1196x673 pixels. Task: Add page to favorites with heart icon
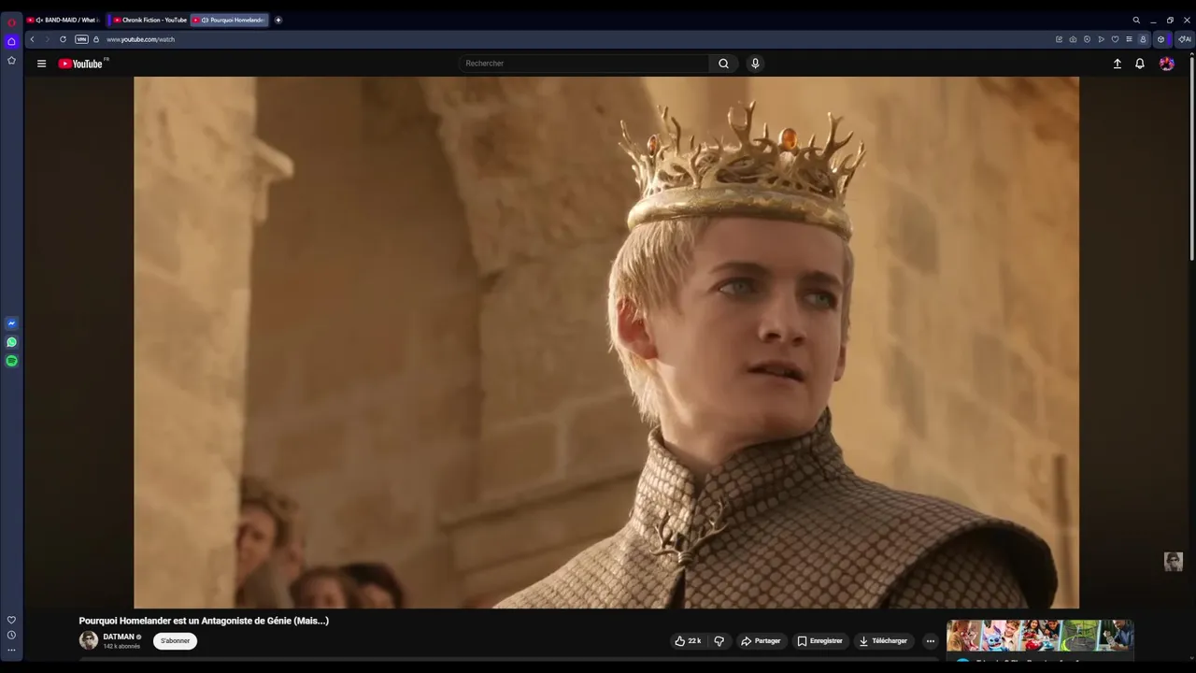click(1115, 39)
